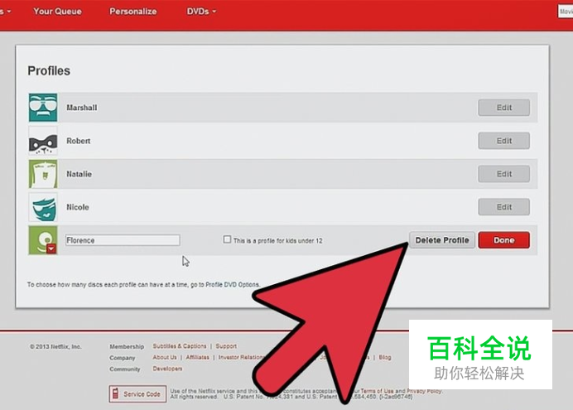Click the Marshall profile name

click(x=82, y=108)
